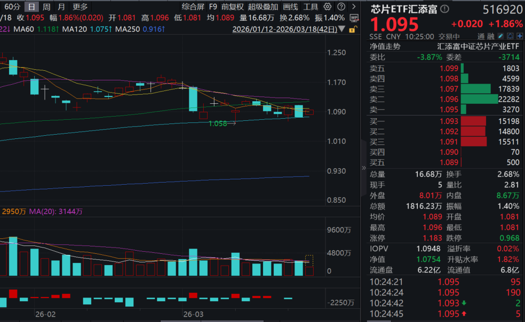Collapse the right quote panel chevron
Image resolution: width=525 pixels, height=322 pixels.
(364, 167)
